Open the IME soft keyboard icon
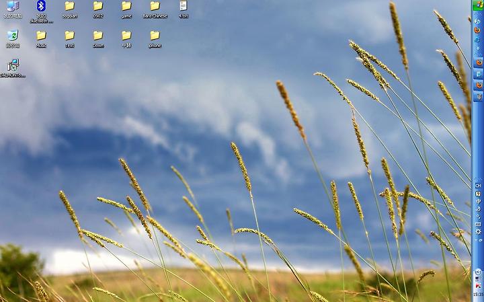Image resolution: width=484 pixels, height=302 pixels. coord(478,224)
